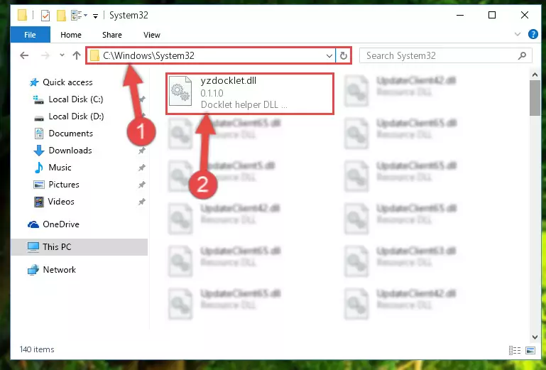This screenshot has height=370, width=546.
Task: Select the yzdocklet.dll file name
Action: click(229, 81)
